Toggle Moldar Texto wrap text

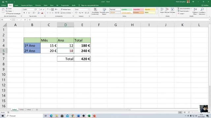(66, 10)
